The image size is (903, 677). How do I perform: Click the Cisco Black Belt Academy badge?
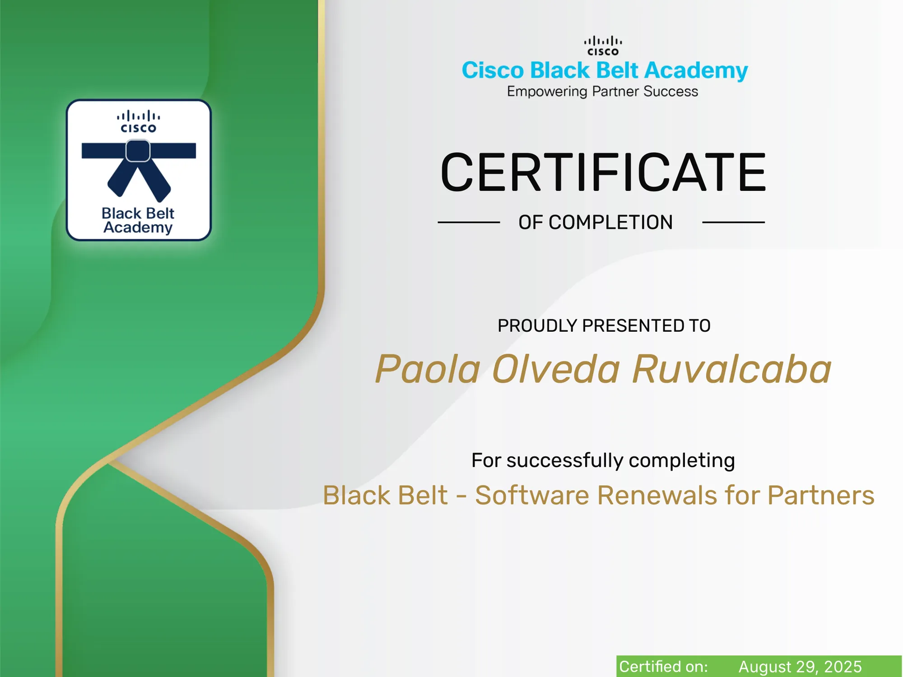[x=139, y=170]
